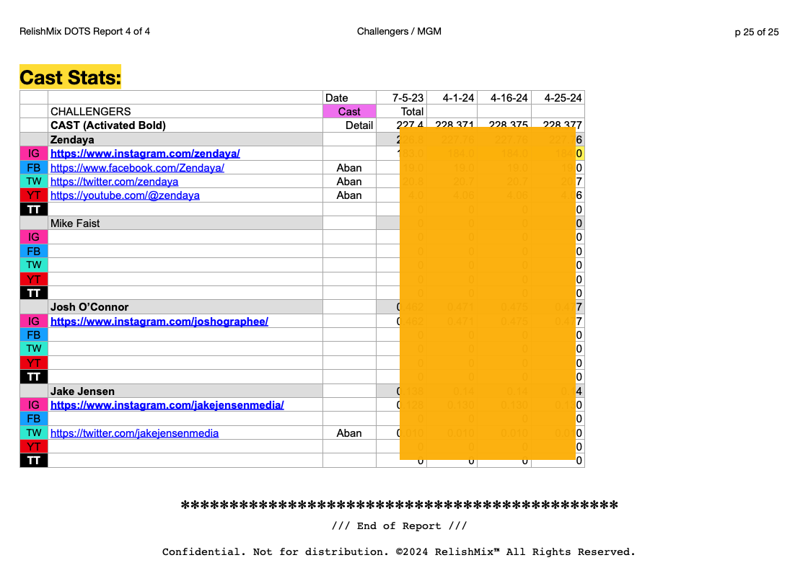
Task: Select the 'CAST (Activated Bold)' cell
Action: [185, 125]
